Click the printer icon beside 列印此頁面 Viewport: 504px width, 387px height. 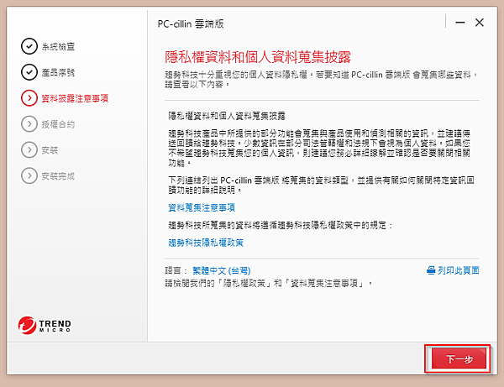click(431, 270)
